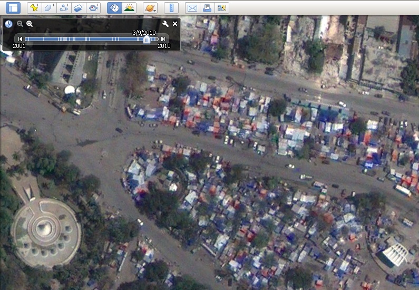Screen dimensions: 419x290
Task: Click the 3/9/2010 date label
Action: [144, 33]
